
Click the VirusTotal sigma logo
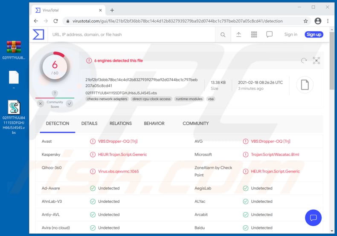click(x=38, y=35)
